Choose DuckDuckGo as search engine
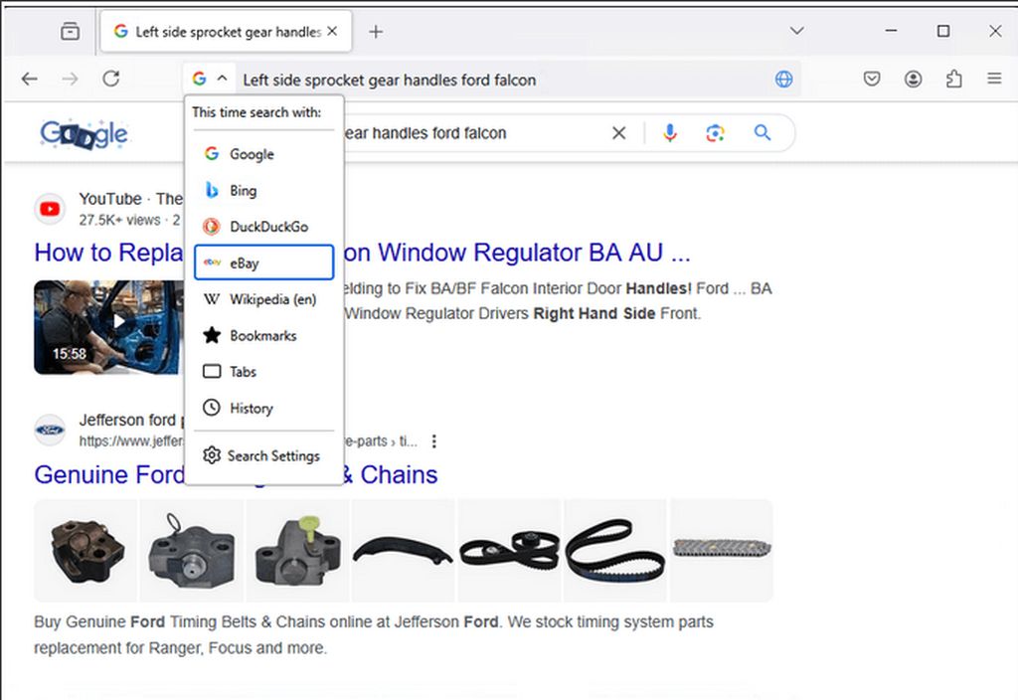The image size is (1018, 700). coord(263,227)
